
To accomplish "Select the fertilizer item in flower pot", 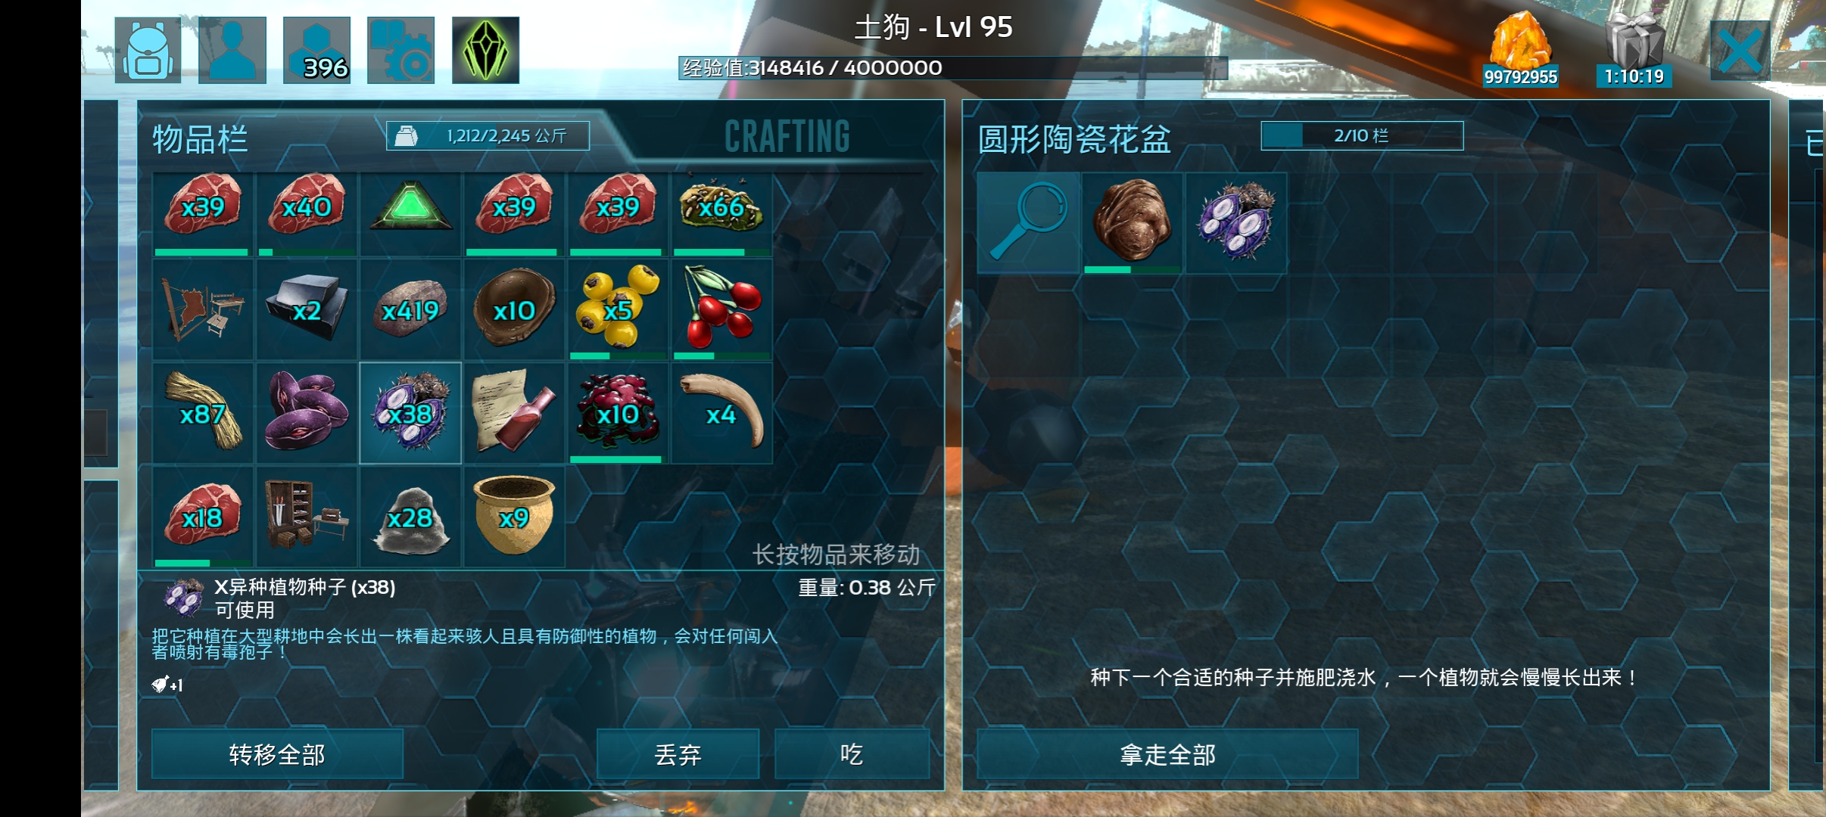I will point(1133,222).
